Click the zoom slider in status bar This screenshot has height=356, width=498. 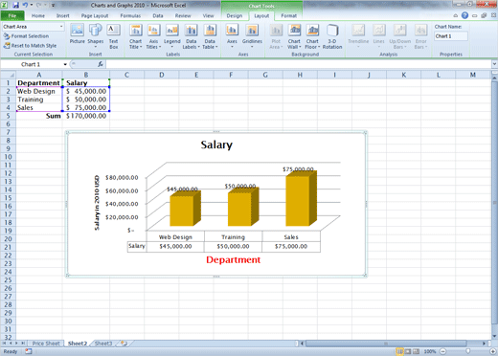pos(468,351)
